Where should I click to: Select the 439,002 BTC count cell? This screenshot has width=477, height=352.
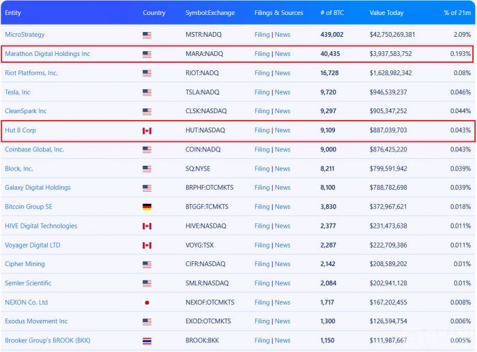332,35
